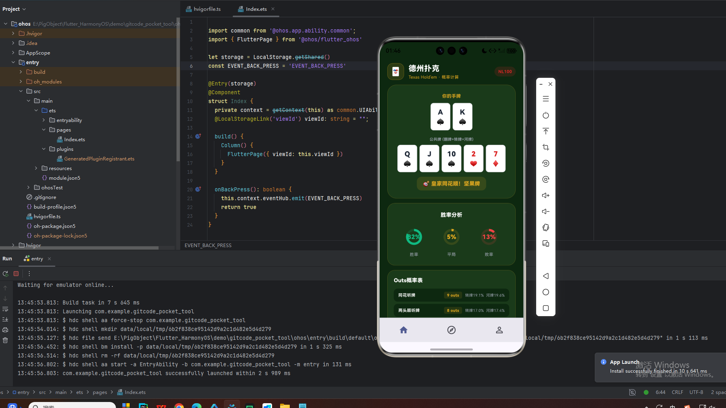This screenshot has width=726, height=408.
Task: Close the entry Run tab
Action: (x=49, y=259)
